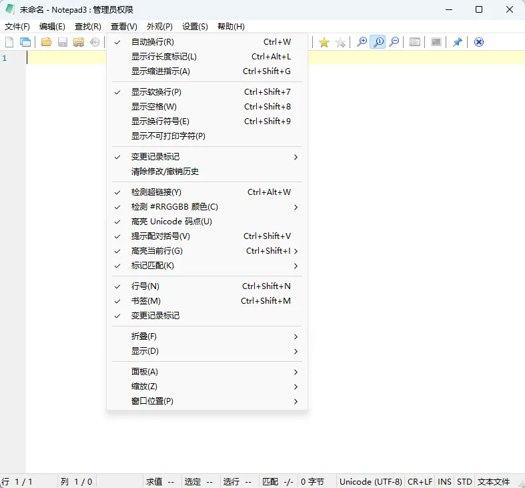The image size is (525, 488).
Task: Click the New file toolbar icon
Action: pyautogui.click(x=9, y=42)
